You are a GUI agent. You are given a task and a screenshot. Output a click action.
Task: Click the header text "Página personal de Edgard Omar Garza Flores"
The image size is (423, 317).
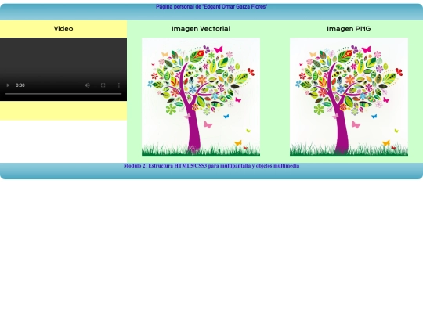pos(211,7)
